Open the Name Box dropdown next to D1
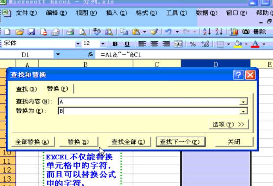 click(x=58, y=55)
